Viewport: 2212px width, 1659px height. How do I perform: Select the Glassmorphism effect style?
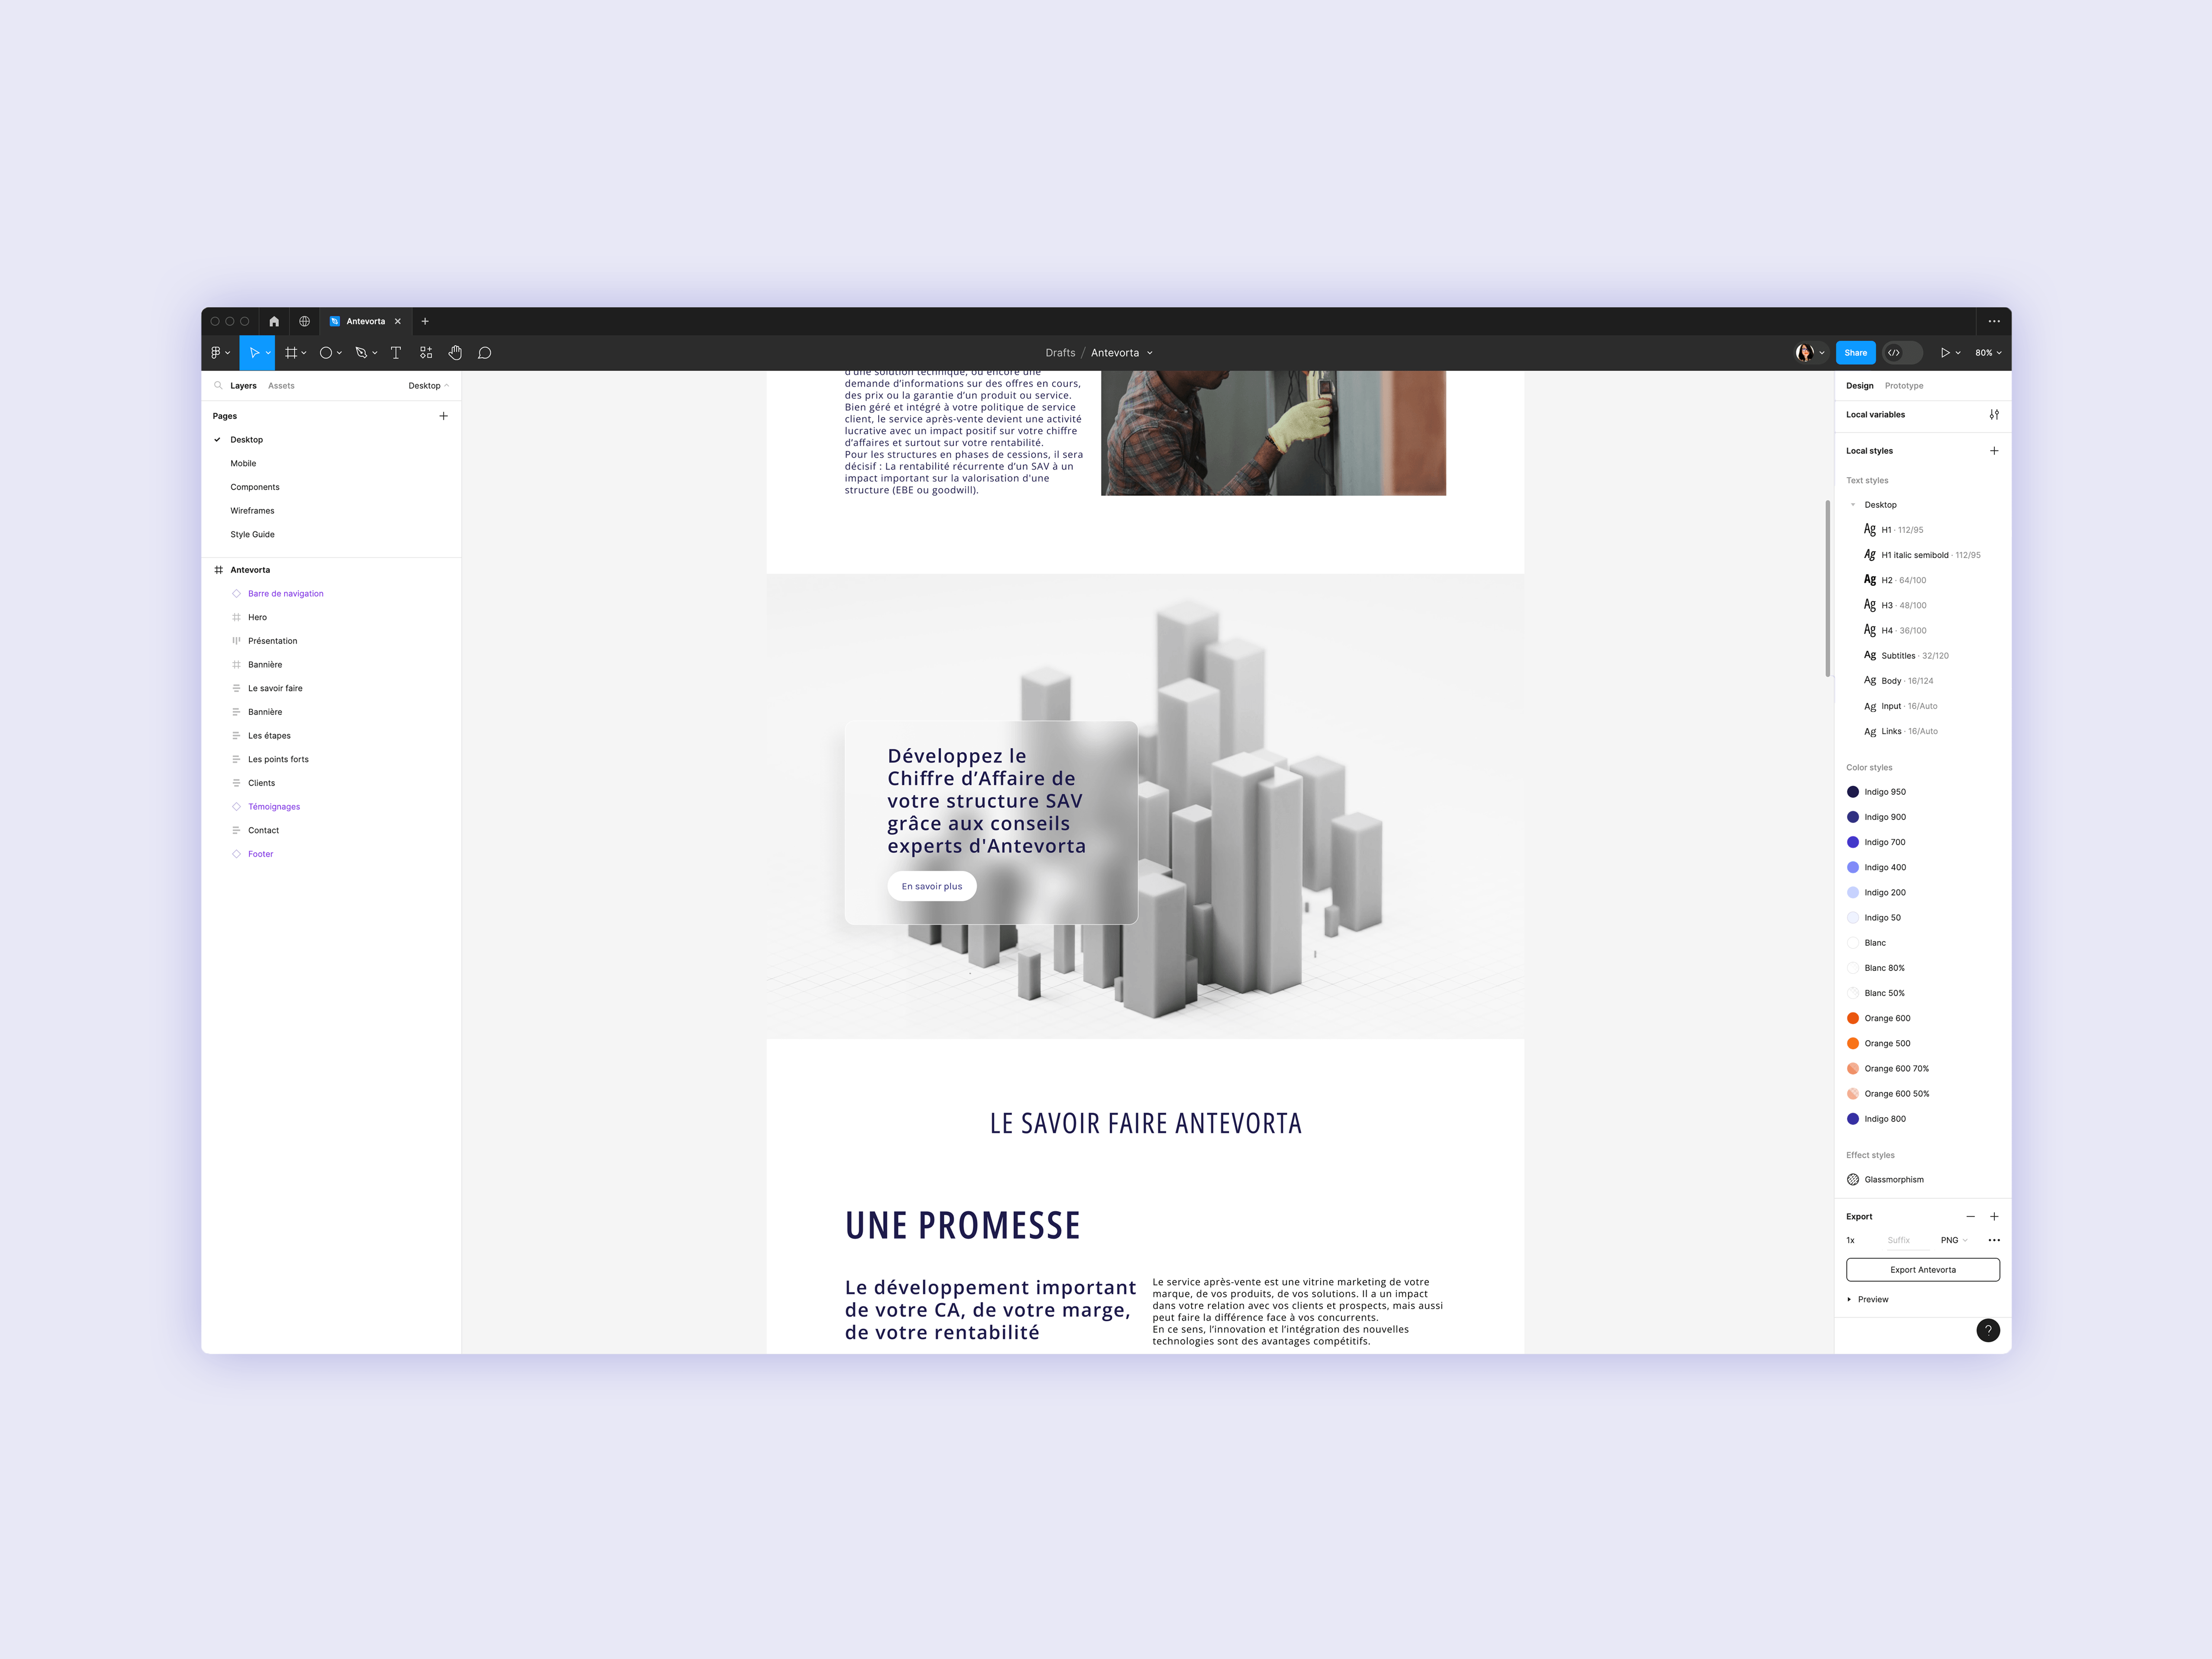pos(1885,1180)
